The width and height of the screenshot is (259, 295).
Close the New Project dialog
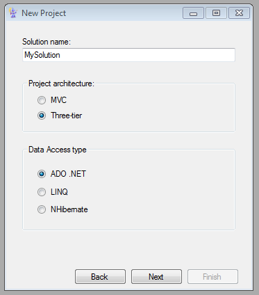[x=239, y=13]
